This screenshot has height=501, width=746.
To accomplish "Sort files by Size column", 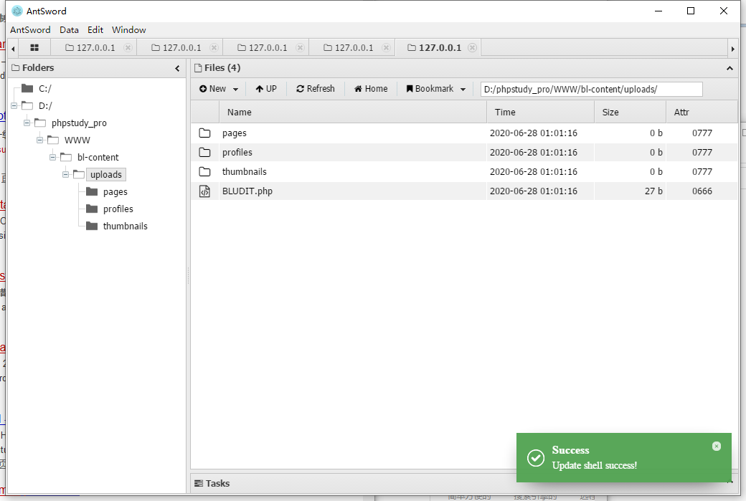I will tap(630, 113).
